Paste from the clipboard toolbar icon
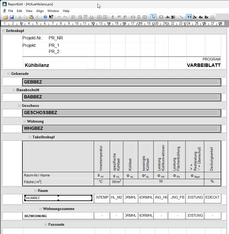 click(x=31, y=17)
